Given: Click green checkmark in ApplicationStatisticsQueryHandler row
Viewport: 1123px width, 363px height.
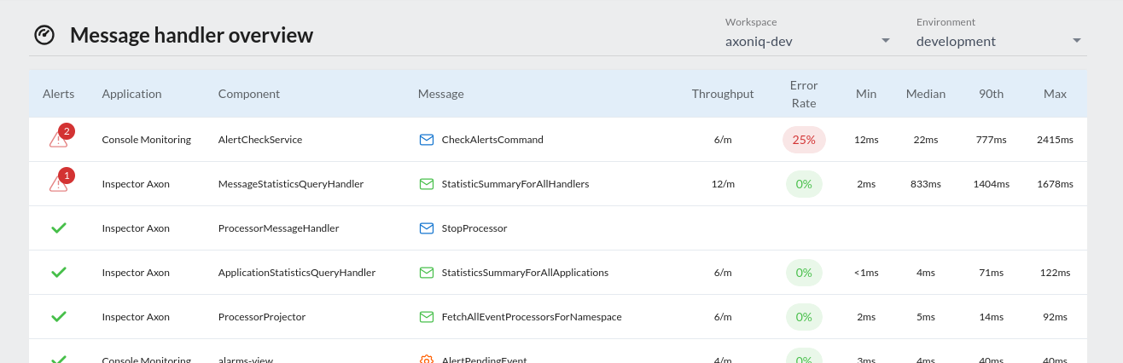Looking at the screenshot, I should (x=59, y=273).
